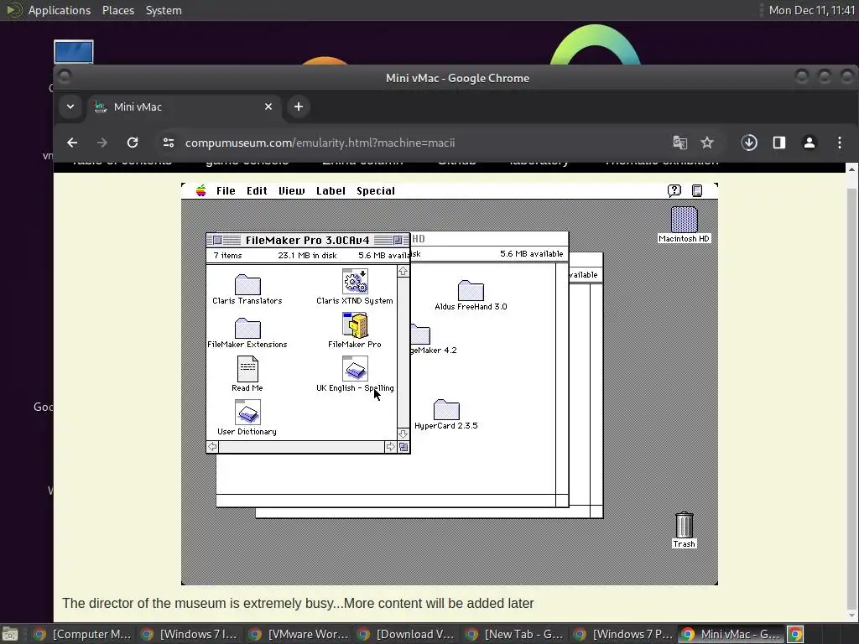Click the FileMaker Pro 3.0CAv4 title bar
The height and width of the screenshot is (644, 859).
pyautogui.click(x=307, y=240)
